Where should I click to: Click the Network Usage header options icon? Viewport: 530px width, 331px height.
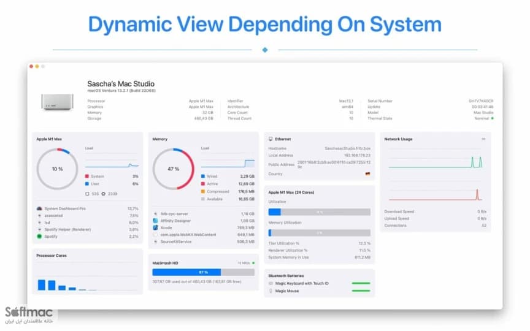(483, 139)
